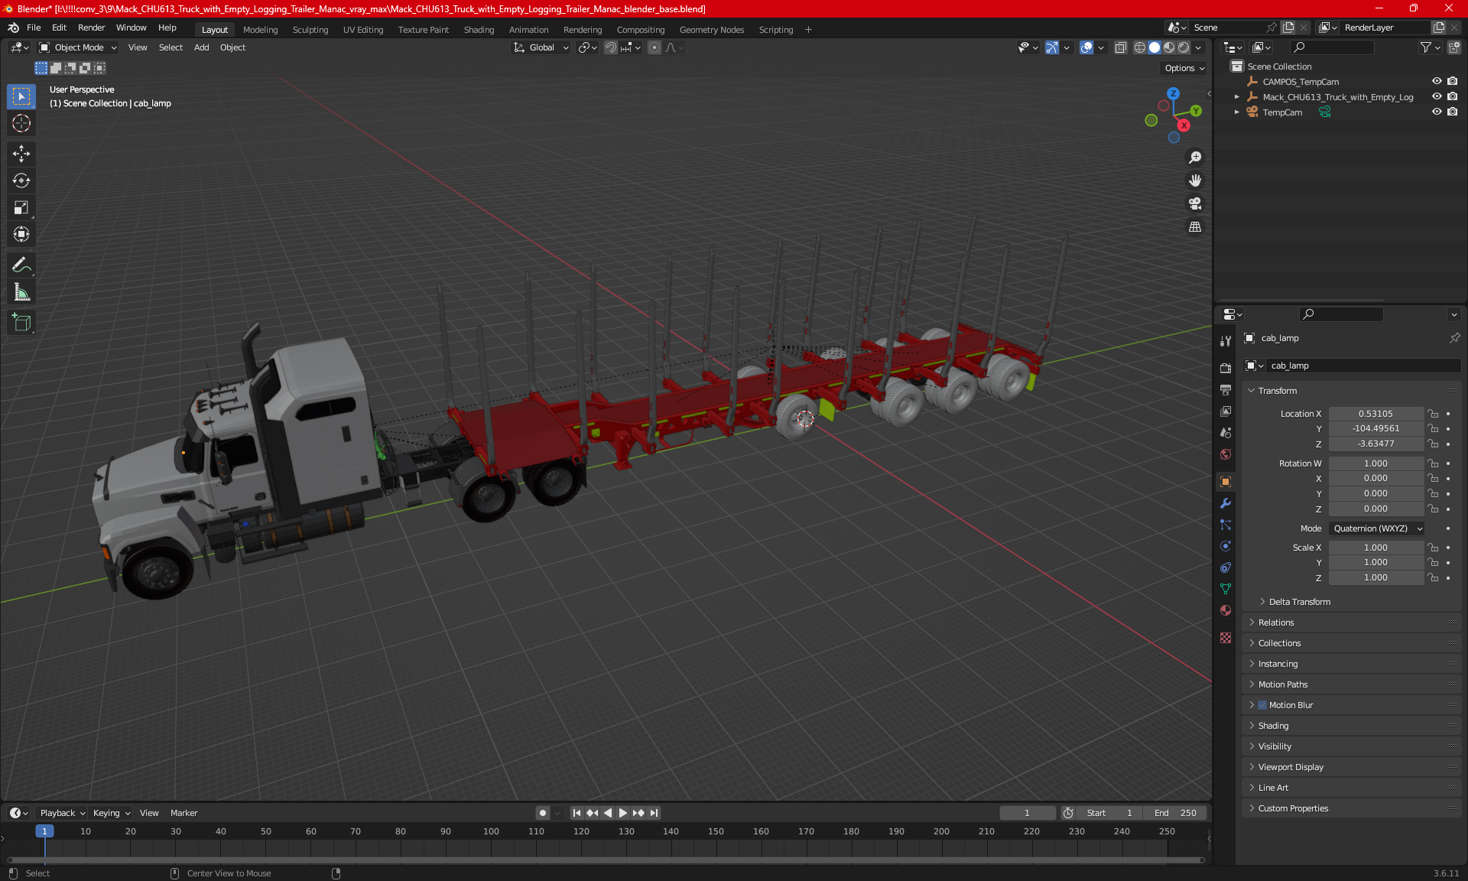Toggle lock on Scale Z
The image size is (1468, 881).
[1433, 577]
